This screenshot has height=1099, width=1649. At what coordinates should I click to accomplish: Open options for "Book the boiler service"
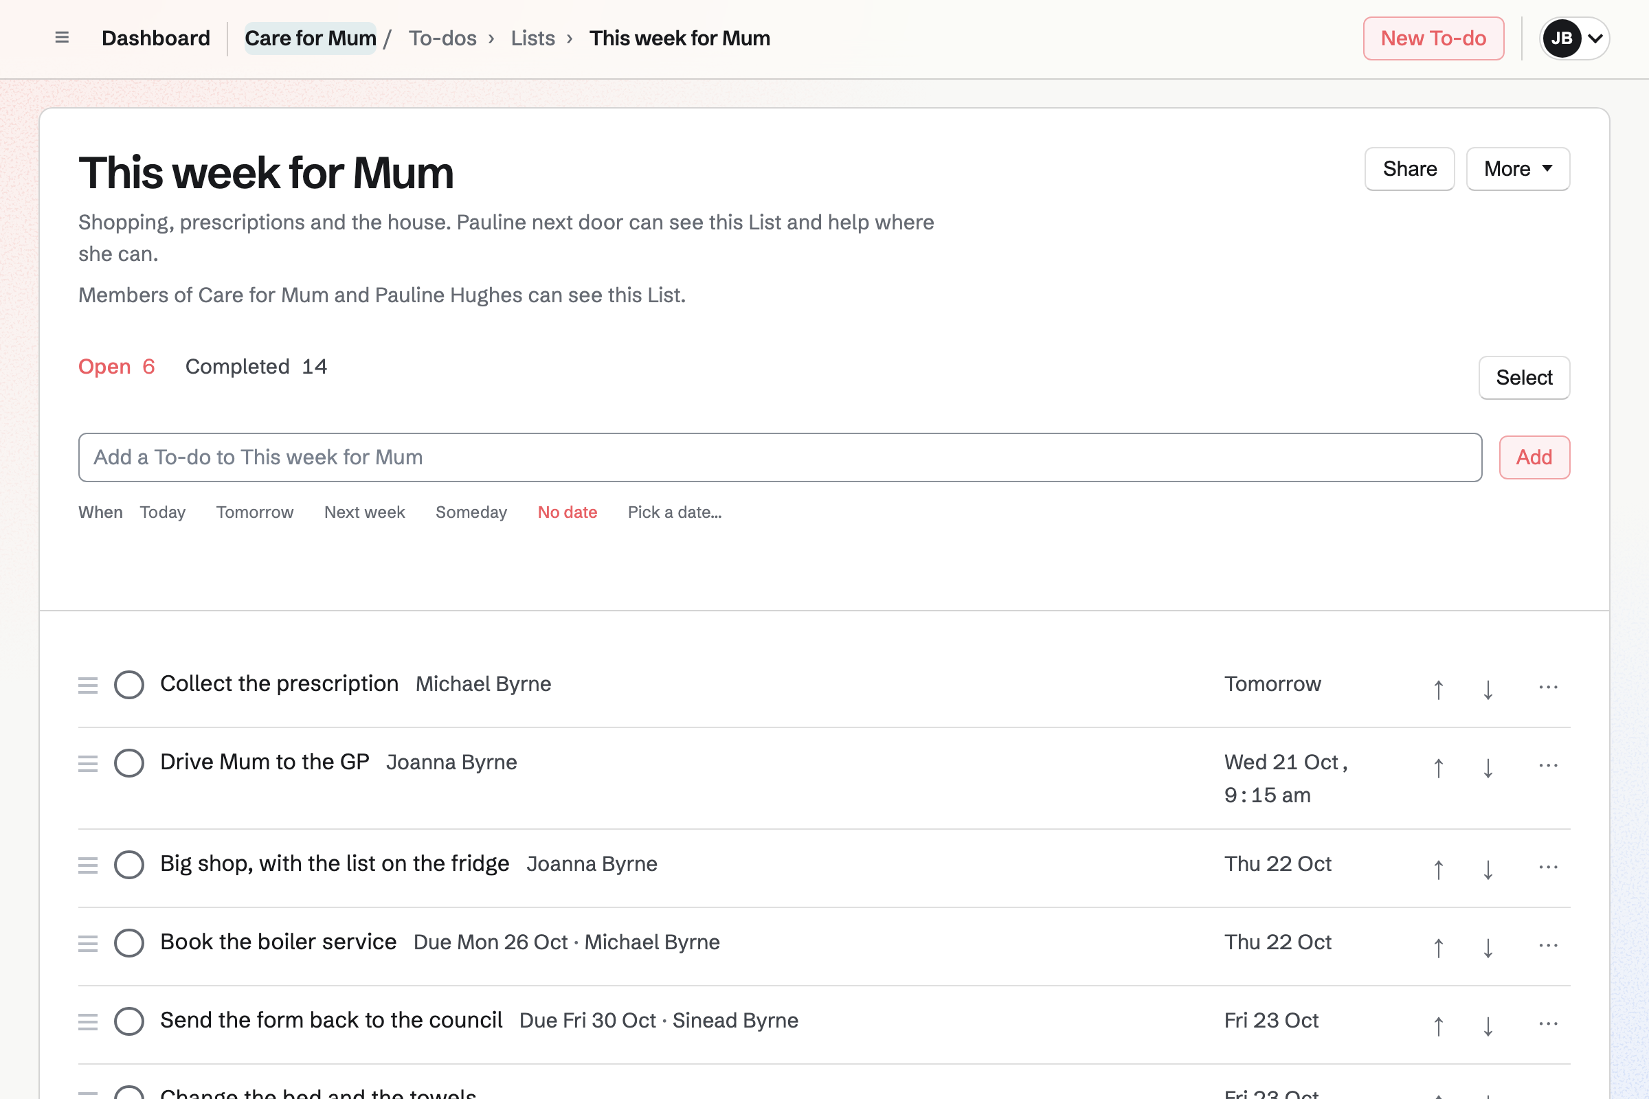coord(1548,946)
